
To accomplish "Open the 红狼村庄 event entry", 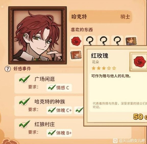I will [73, 129].
